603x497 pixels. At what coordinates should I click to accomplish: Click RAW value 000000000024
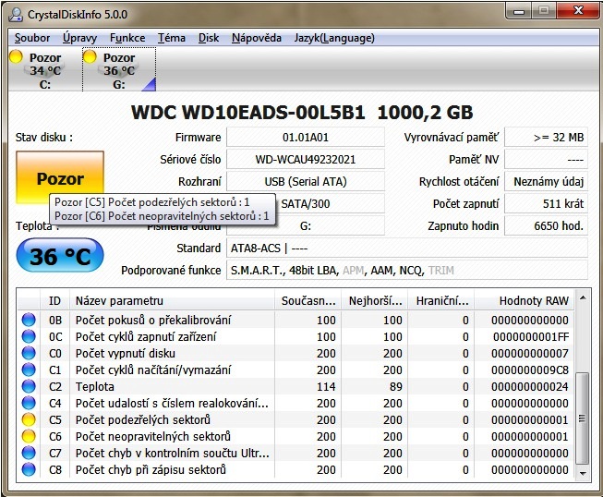pos(530,386)
